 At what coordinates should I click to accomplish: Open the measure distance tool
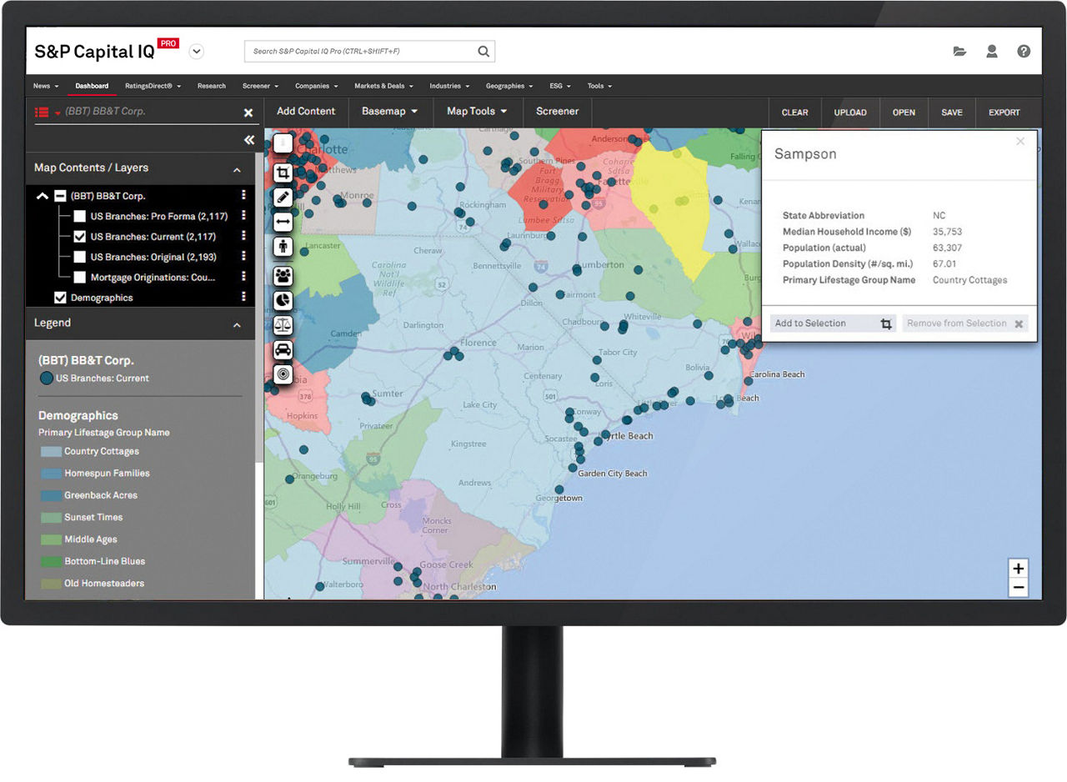283,222
